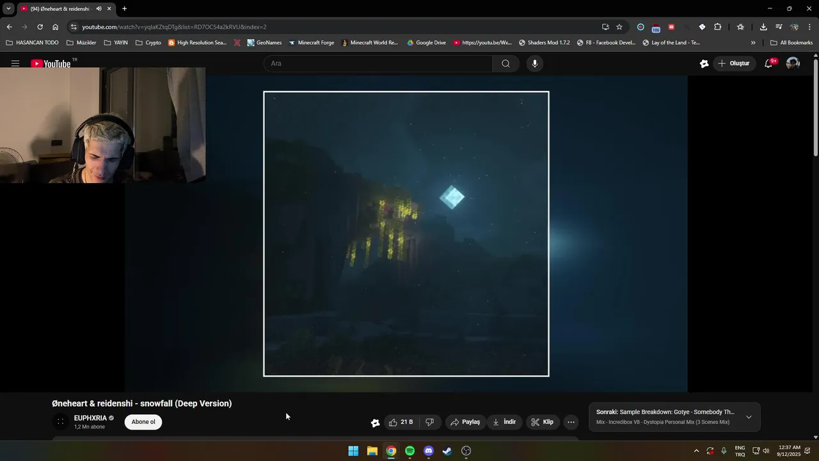This screenshot has width=819, height=461.
Task: Open the GeoNames bookmark
Action: click(x=264, y=43)
